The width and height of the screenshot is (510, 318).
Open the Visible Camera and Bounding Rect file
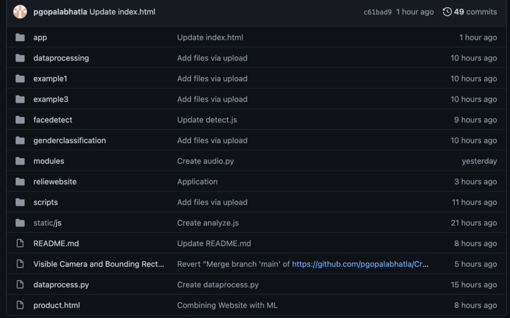coord(99,264)
